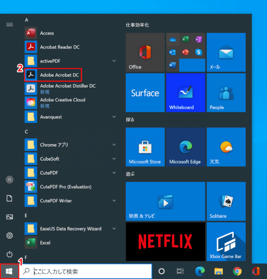Launch the Whiteboard tile
267x279 pixels.
click(186, 93)
